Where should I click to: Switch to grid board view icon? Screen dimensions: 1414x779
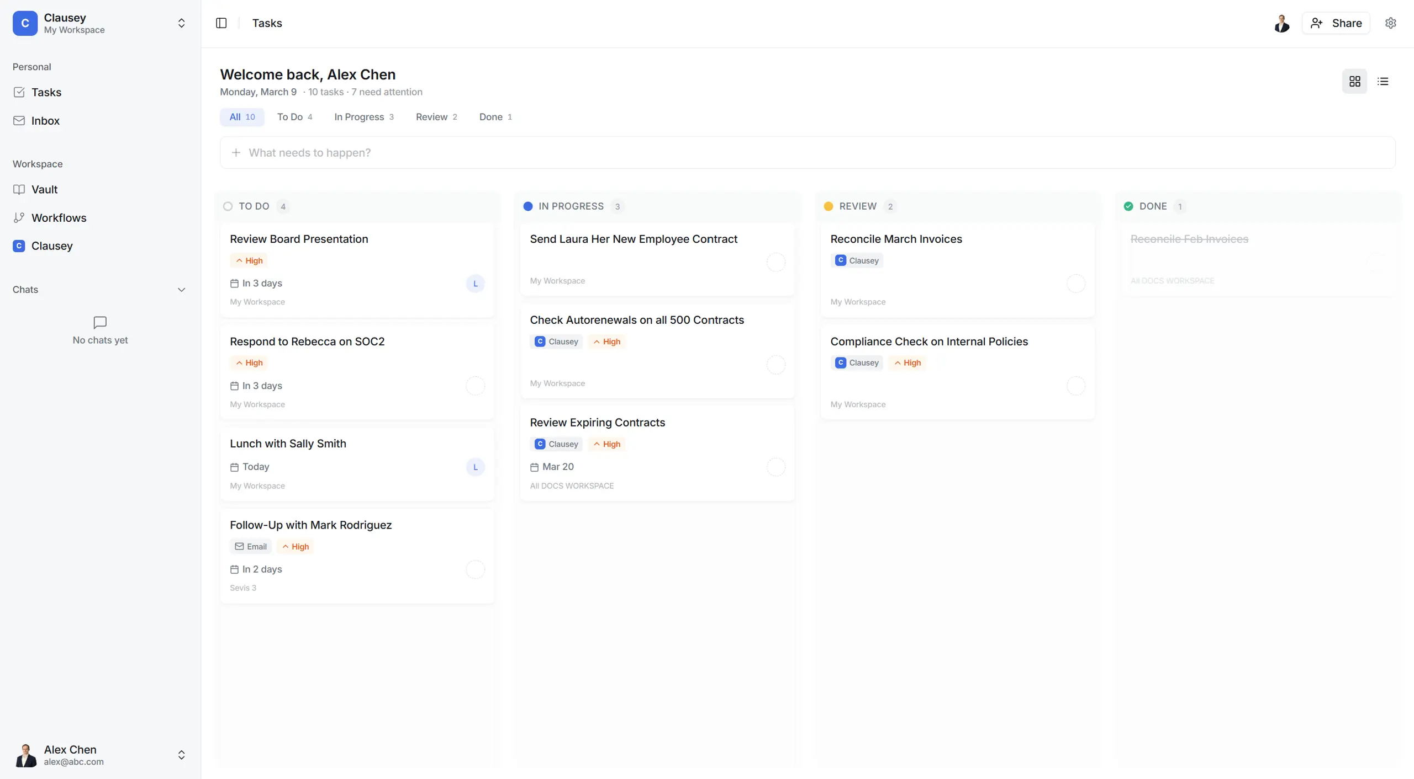[1354, 82]
